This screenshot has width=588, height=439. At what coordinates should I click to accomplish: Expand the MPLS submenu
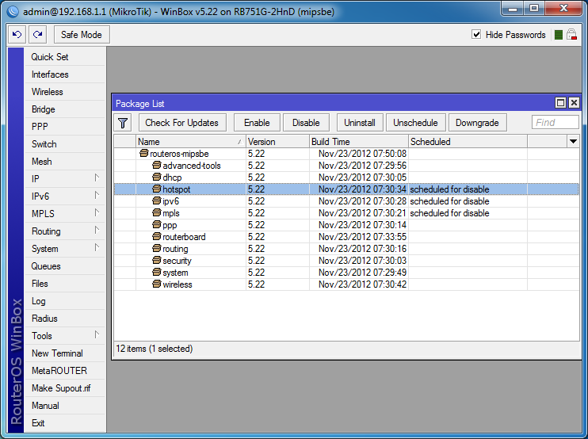tap(97, 212)
